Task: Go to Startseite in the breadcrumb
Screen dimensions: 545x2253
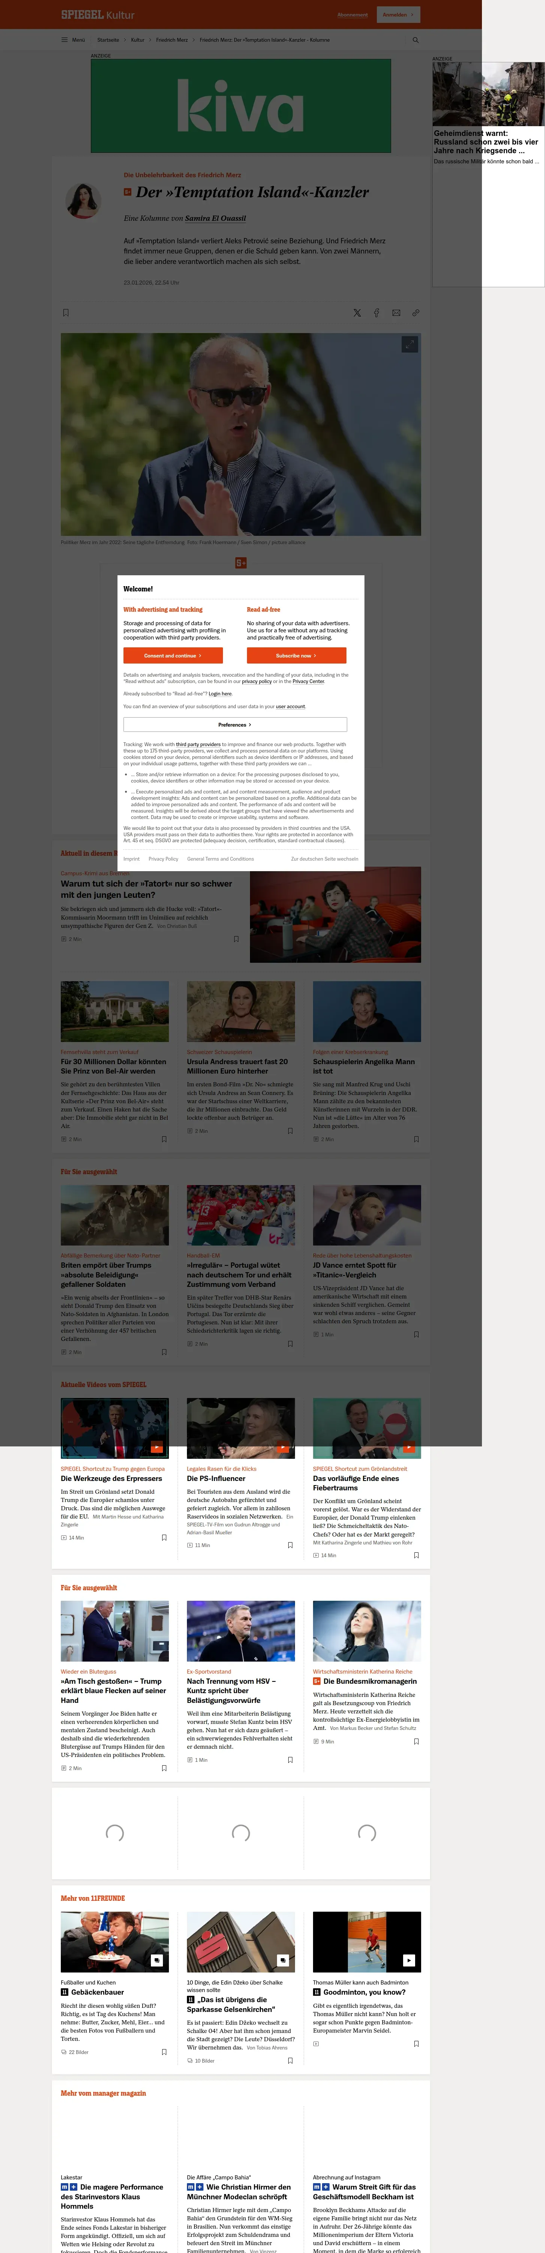Action: (108, 39)
